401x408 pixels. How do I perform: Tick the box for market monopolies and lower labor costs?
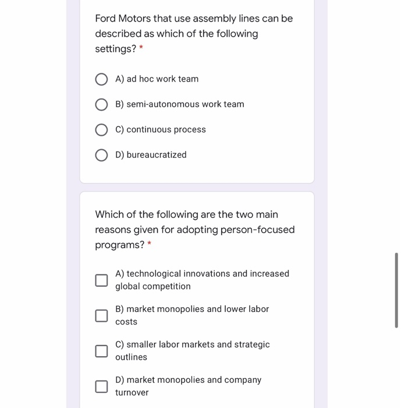[101, 315]
